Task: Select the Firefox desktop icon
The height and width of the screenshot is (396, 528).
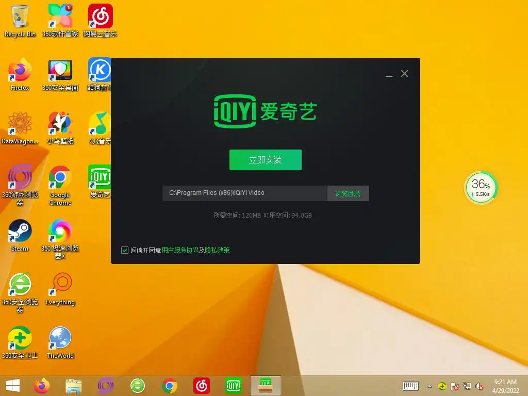Action: pos(20,74)
